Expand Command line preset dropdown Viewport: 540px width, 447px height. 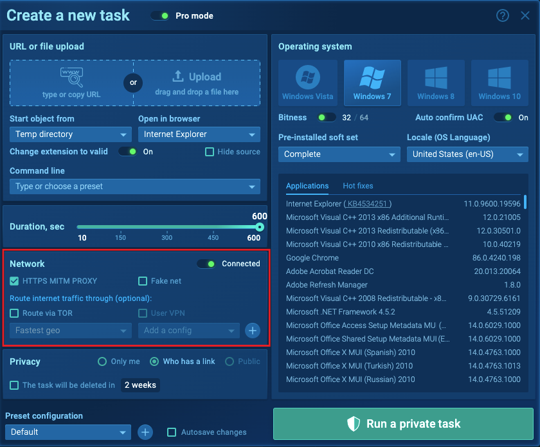tap(134, 187)
